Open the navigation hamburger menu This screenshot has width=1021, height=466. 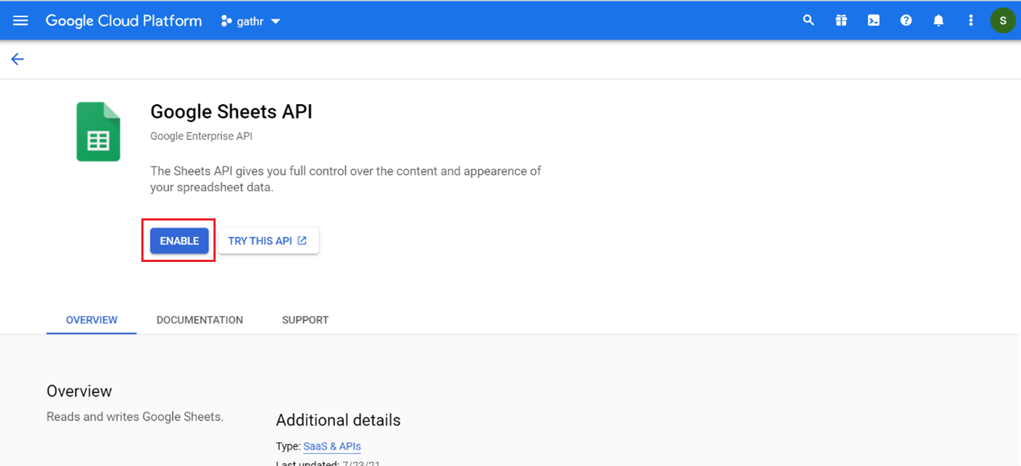click(x=20, y=20)
